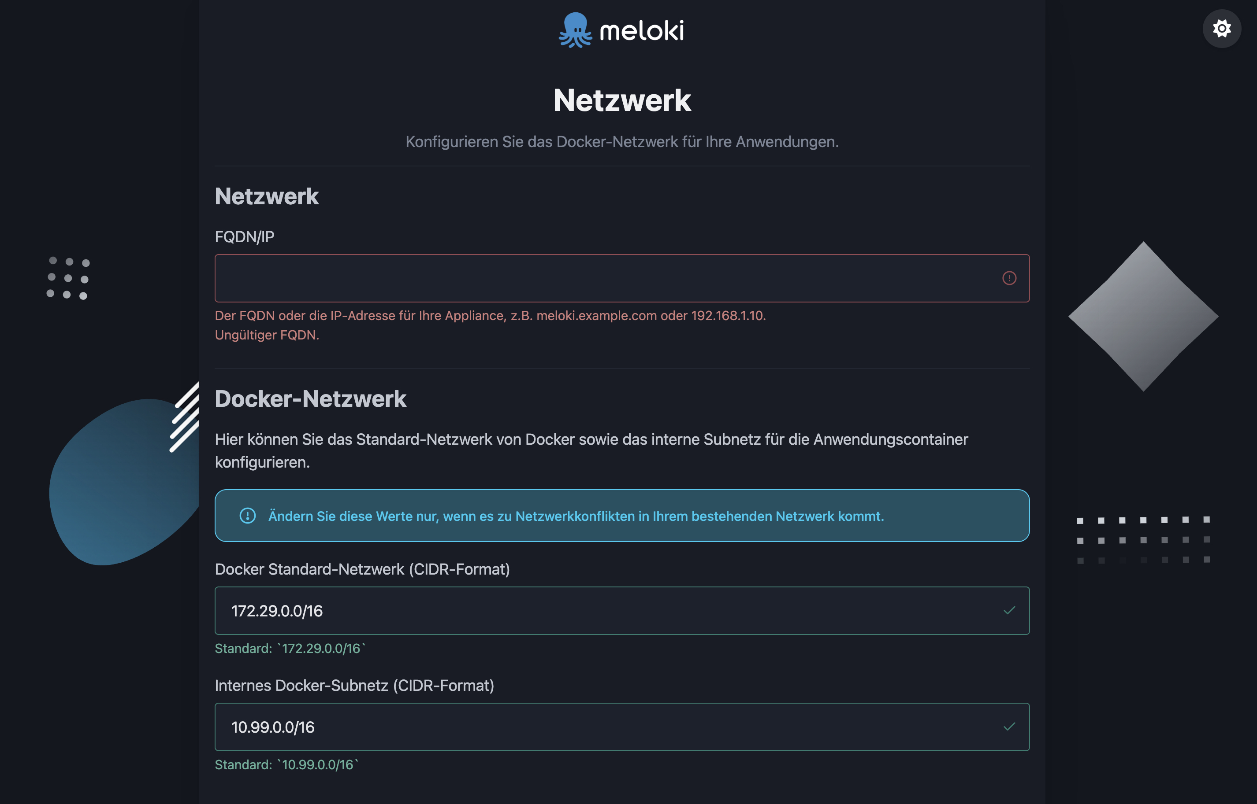This screenshot has height=804, width=1257.
Task: Click the 'Ändern Sie diese Werte nur' warning text
Action: [x=576, y=516]
